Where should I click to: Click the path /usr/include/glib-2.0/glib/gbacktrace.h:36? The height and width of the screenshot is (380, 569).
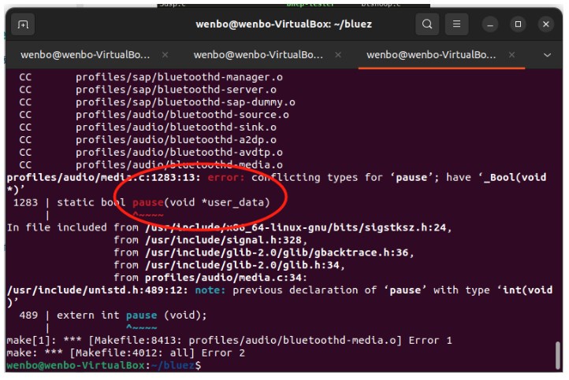click(277, 253)
